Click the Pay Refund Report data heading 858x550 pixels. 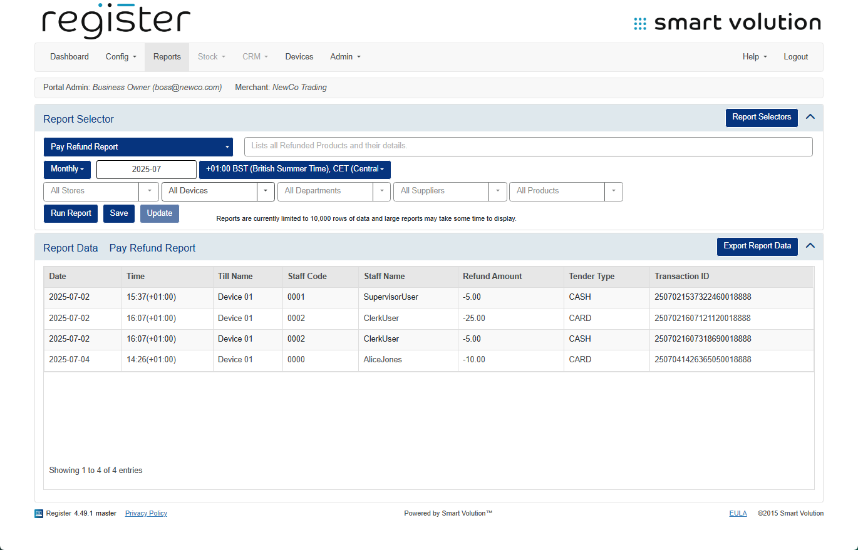tap(152, 248)
